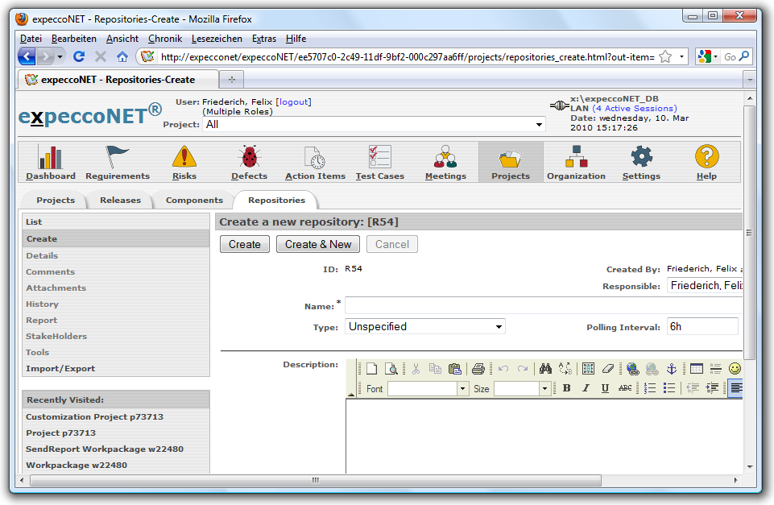Click the Create button
774x505 pixels.
tap(244, 244)
